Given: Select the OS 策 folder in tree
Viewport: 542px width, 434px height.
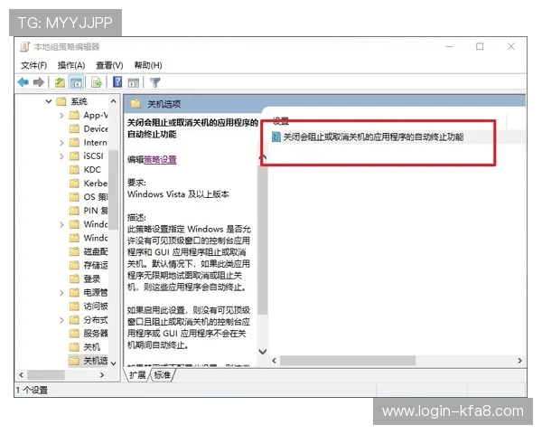Looking at the screenshot, I should tap(89, 197).
